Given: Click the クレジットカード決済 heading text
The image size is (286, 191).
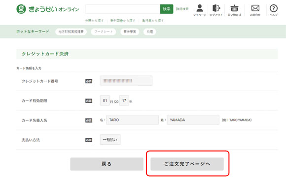Looking at the screenshot, I should (x=45, y=54).
